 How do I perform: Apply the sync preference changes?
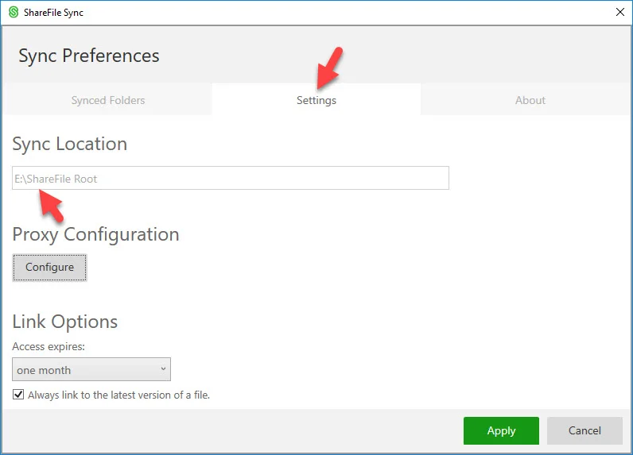[x=501, y=430]
